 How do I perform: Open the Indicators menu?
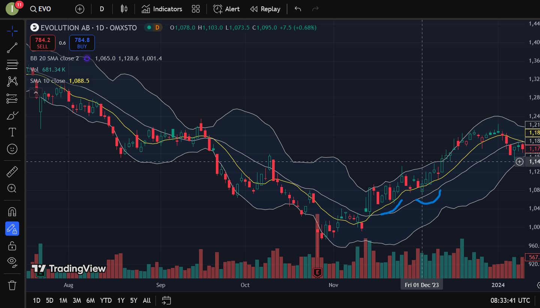pos(162,9)
